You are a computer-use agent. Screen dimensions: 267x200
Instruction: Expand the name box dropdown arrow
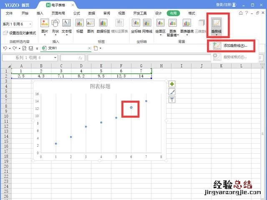coord(55,58)
